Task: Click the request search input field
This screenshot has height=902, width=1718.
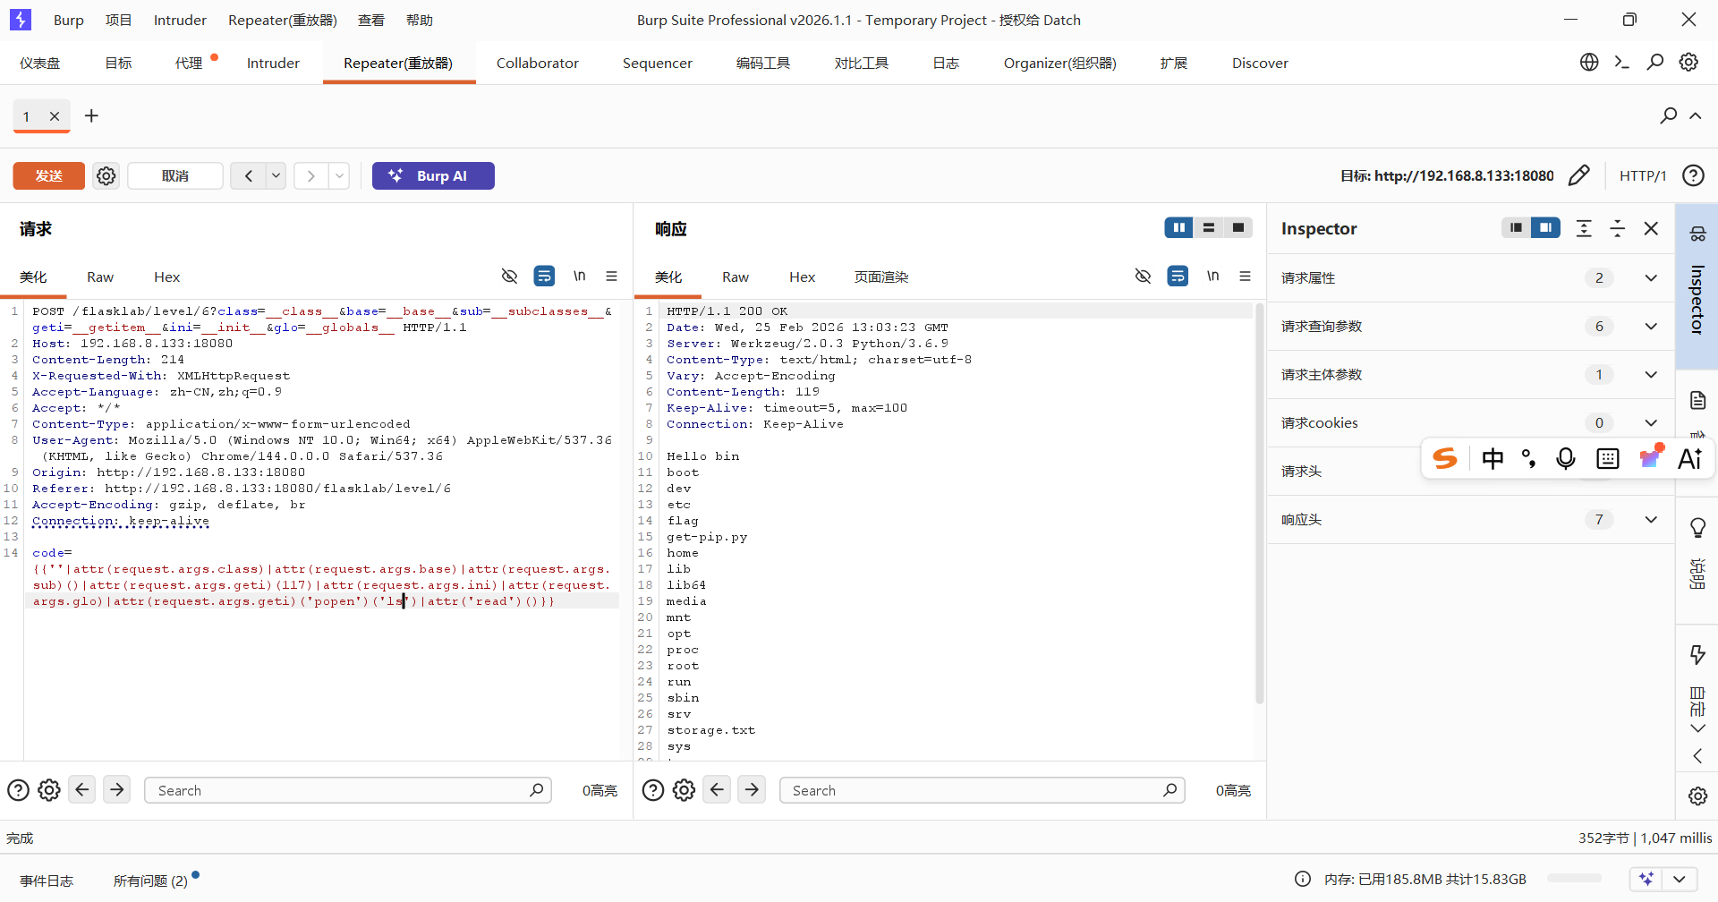Action: (348, 790)
